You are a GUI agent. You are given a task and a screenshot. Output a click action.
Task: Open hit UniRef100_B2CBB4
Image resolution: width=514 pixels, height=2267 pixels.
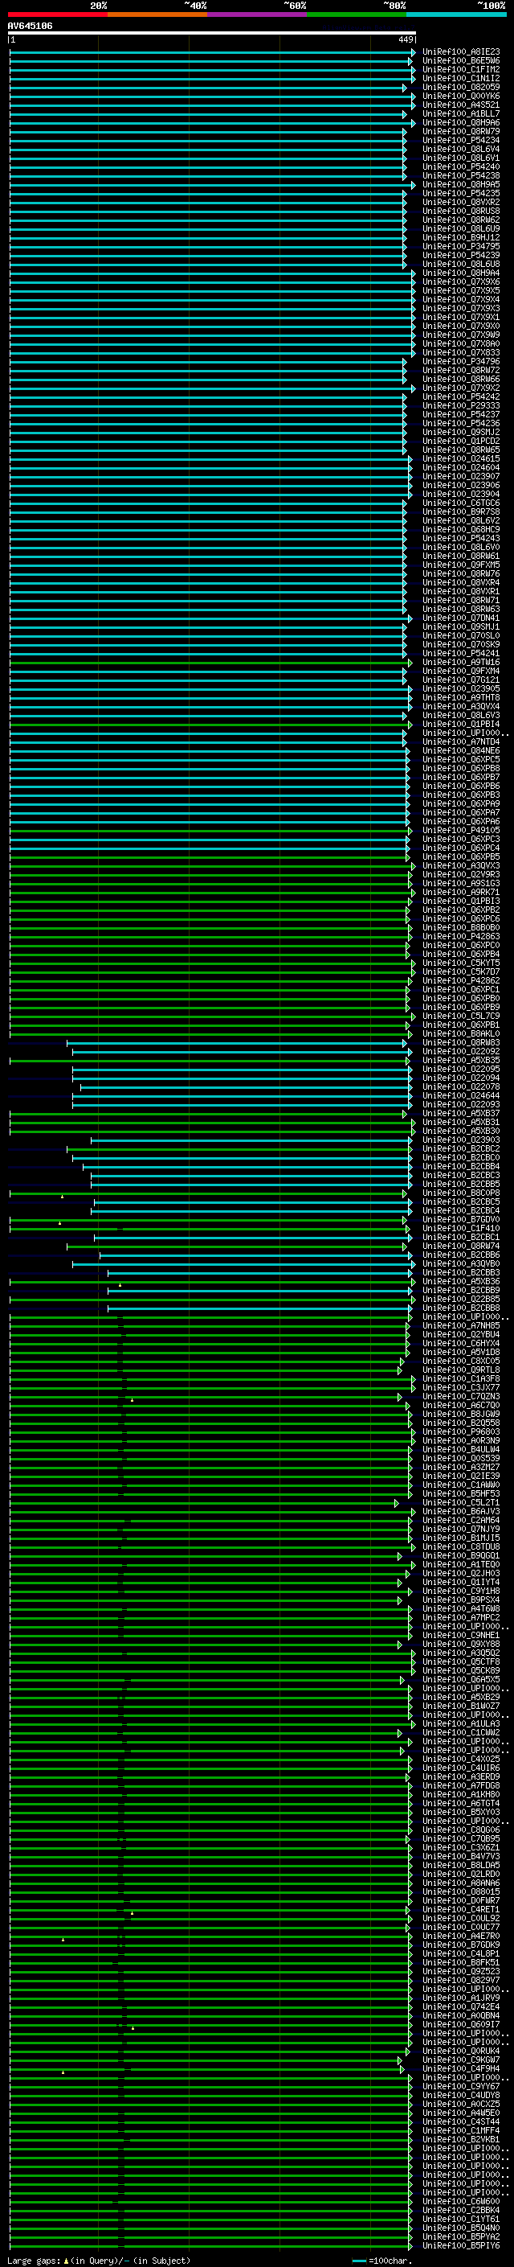tap(461, 1166)
